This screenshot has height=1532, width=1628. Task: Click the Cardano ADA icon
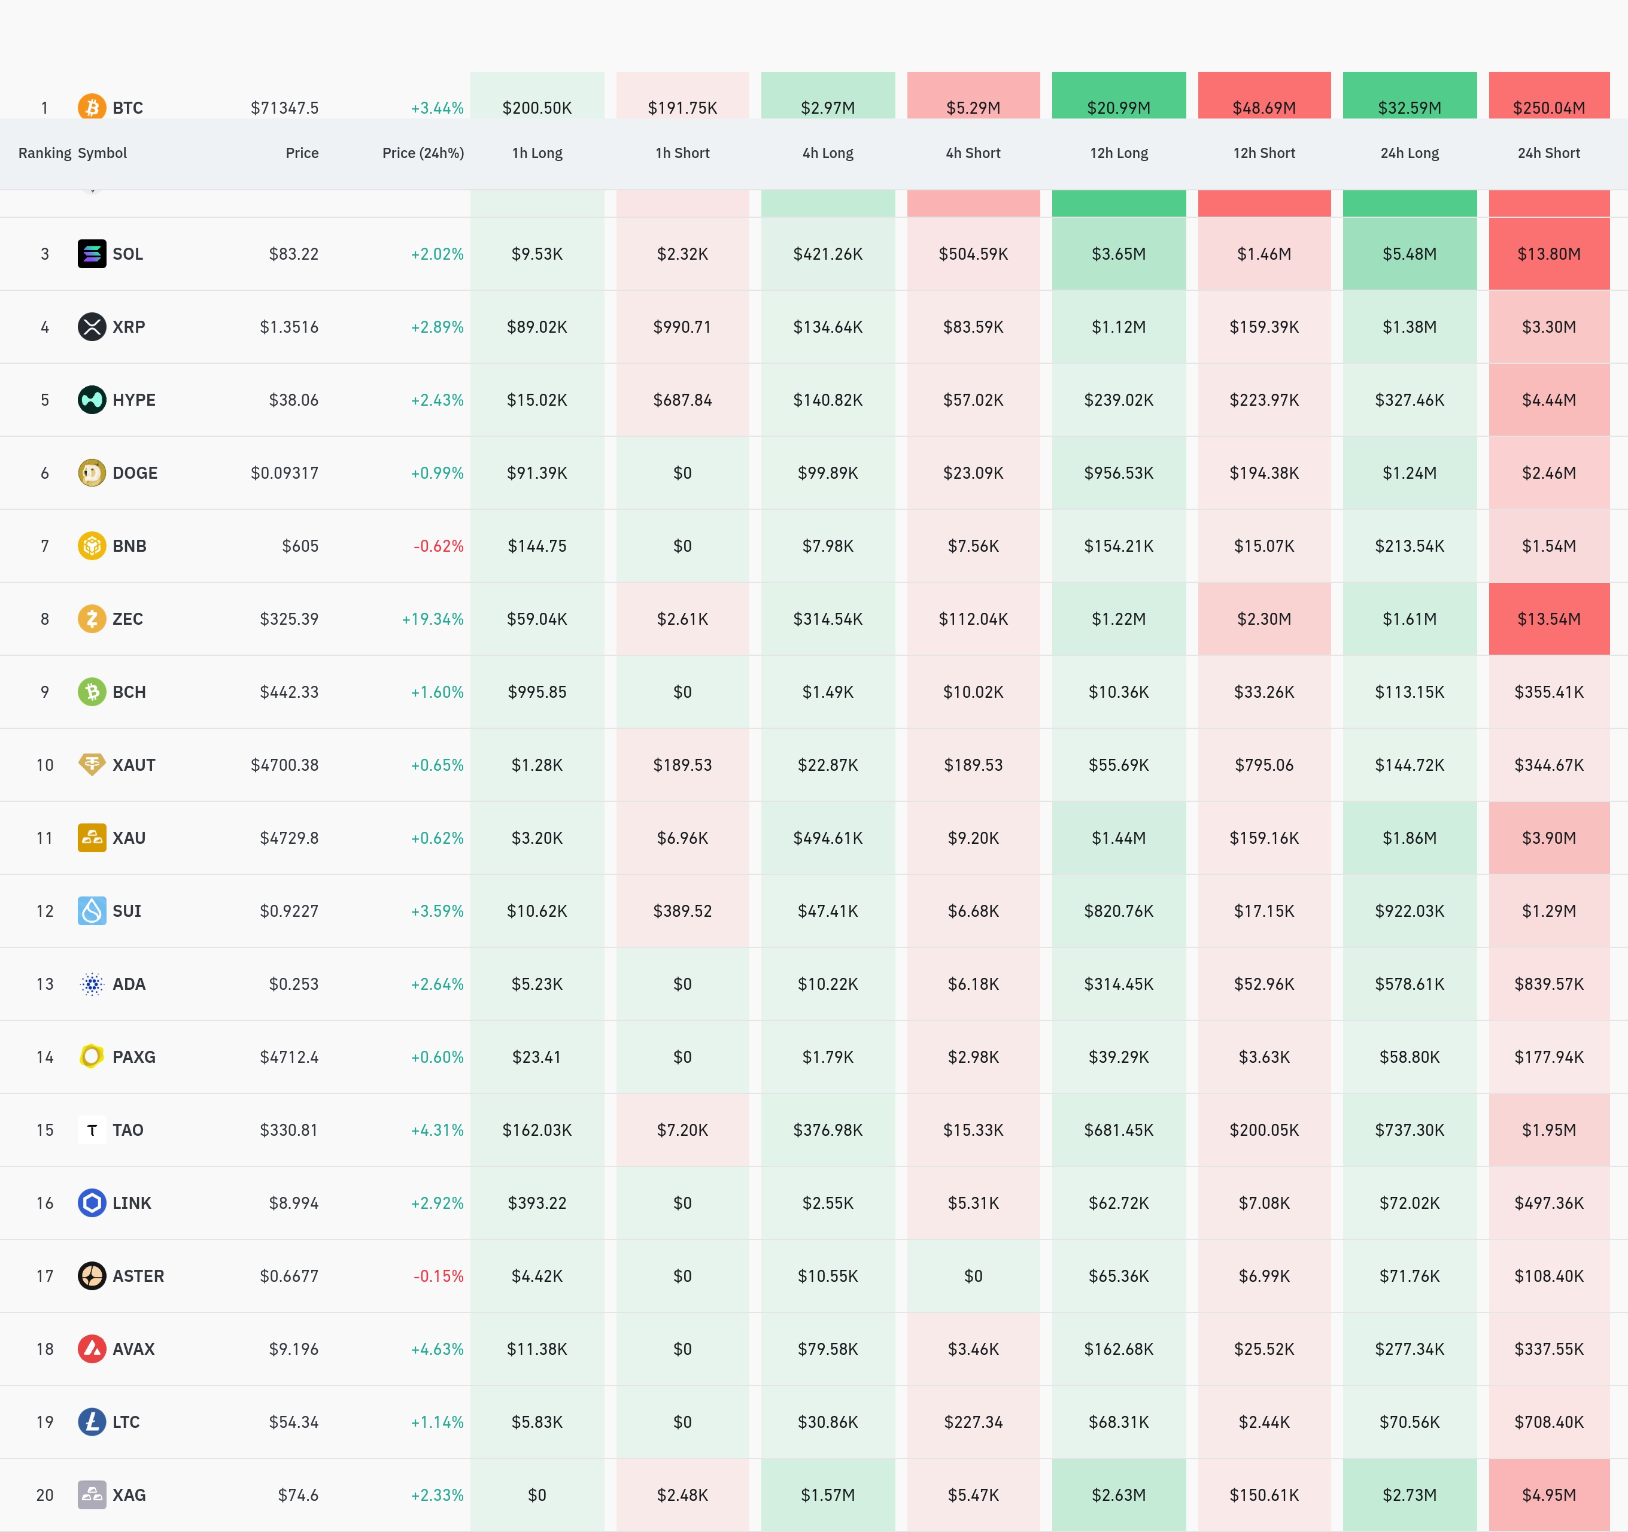(x=92, y=983)
